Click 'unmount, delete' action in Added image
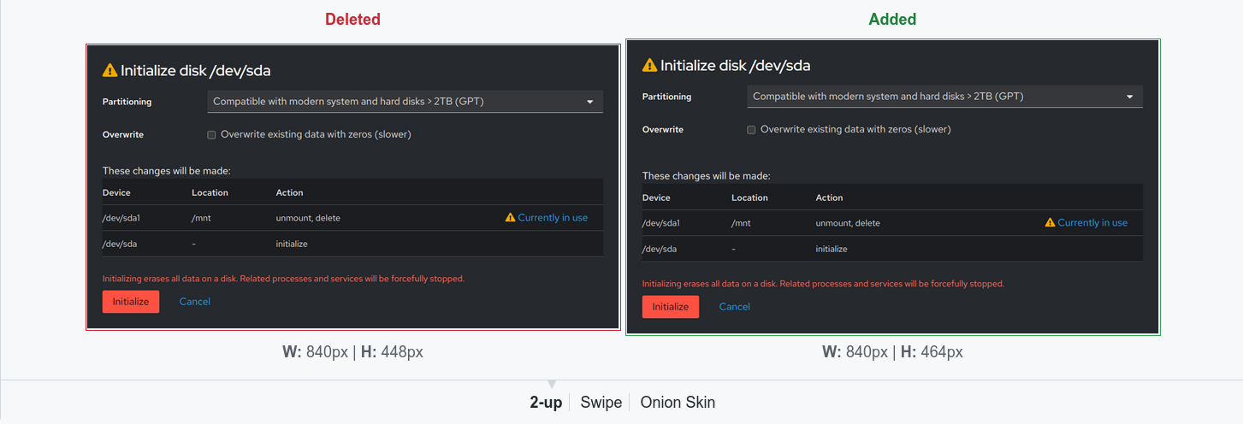 coord(848,223)
